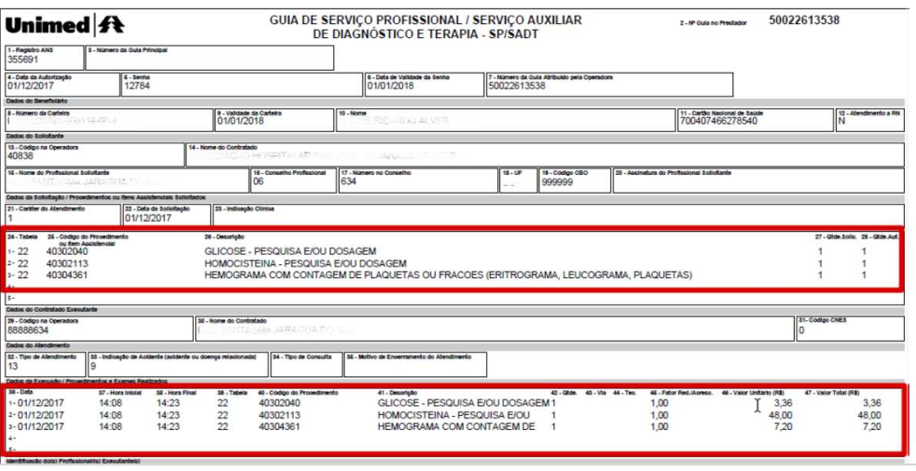Viewport: 916px width, 471px height.
Task: Click the Código CNES field showing 0
Action: pos(851,330)
